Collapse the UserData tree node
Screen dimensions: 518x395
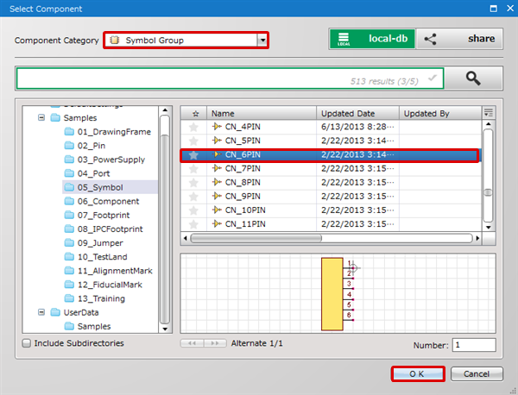pos(41,312)
